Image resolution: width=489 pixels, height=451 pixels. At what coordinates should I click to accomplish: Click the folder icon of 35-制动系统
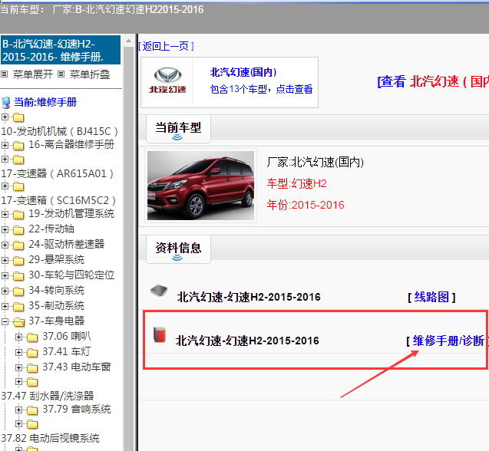pos(18,306)
